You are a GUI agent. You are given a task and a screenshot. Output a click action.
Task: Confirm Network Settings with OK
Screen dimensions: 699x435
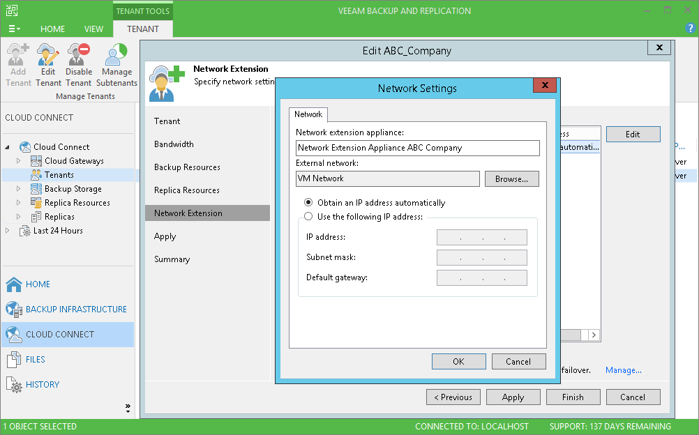coord(459,362)
